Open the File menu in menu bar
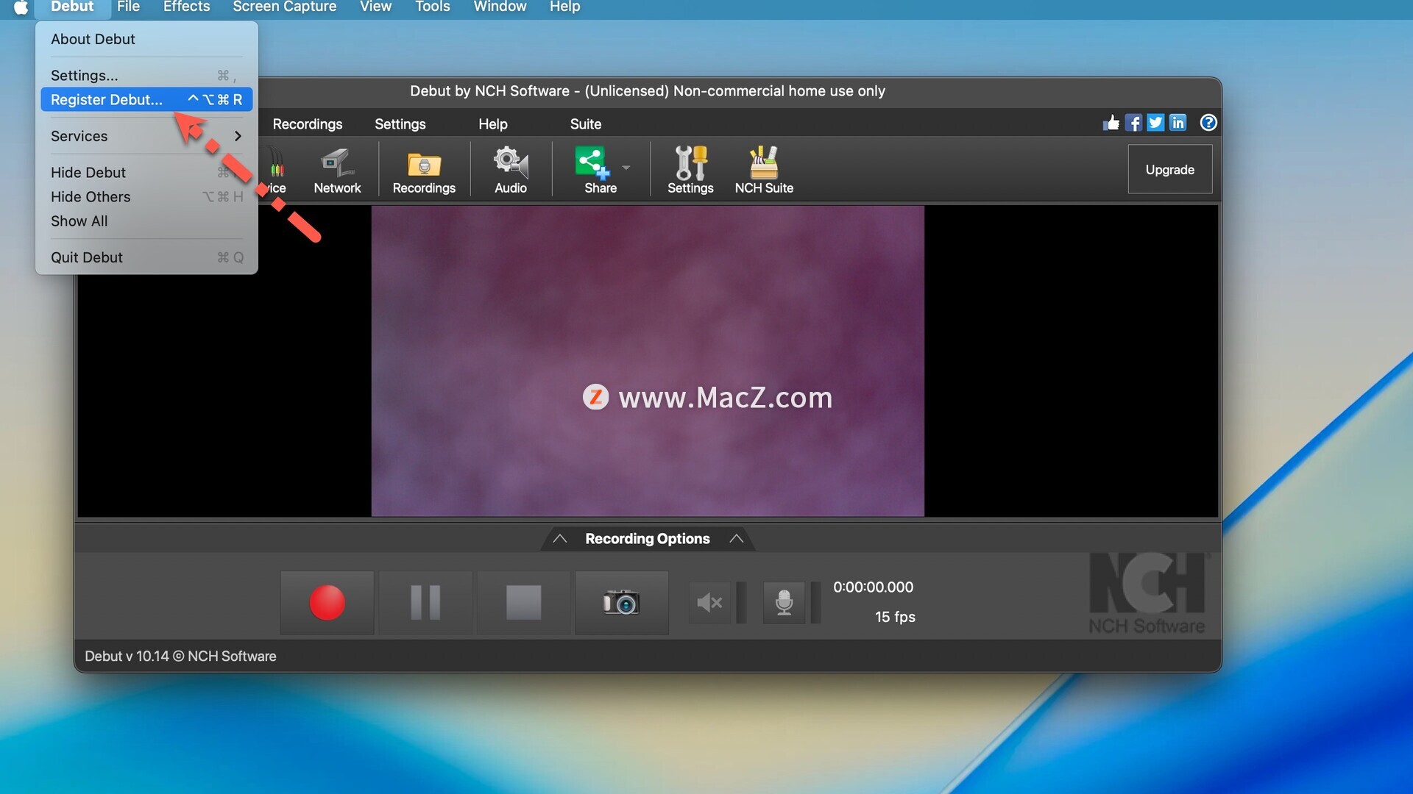This screenshot has width=1413, height=794. (x=128, y=7)
